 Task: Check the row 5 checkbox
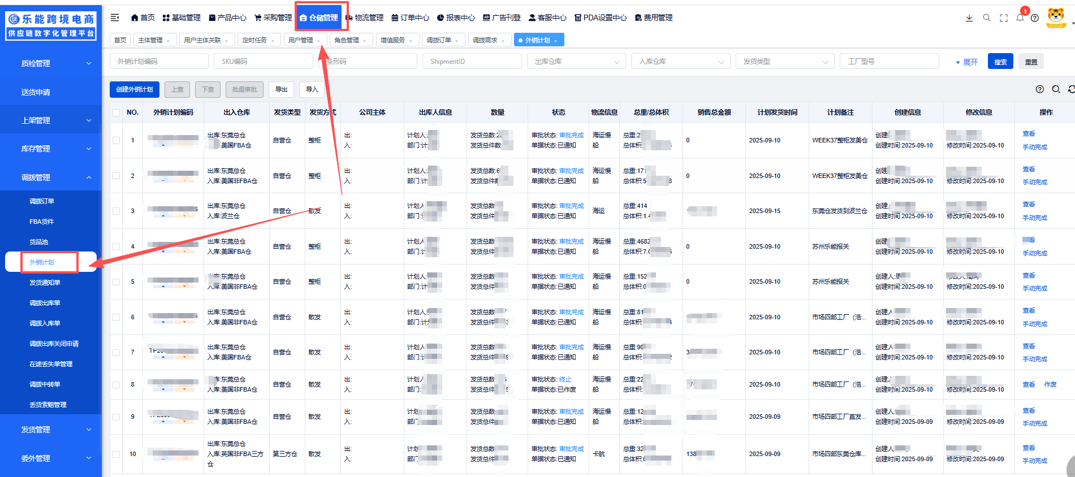pyautogui.click(x=116, y=281)
